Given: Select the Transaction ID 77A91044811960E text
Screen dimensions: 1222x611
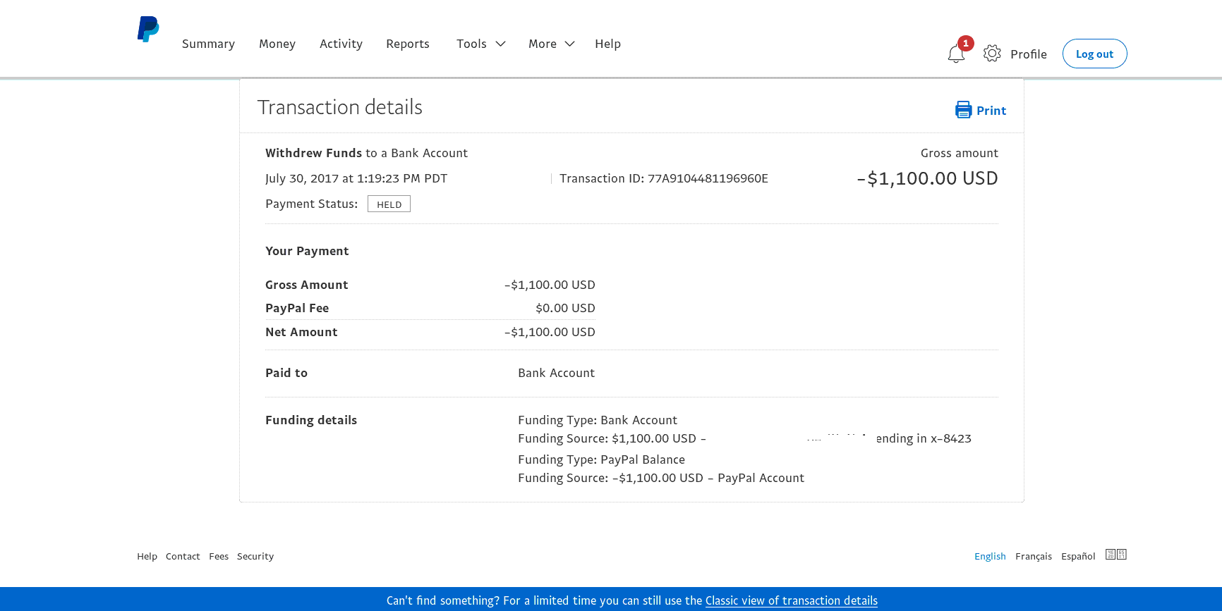Looking at the screenshot, I should coord(664,178).
